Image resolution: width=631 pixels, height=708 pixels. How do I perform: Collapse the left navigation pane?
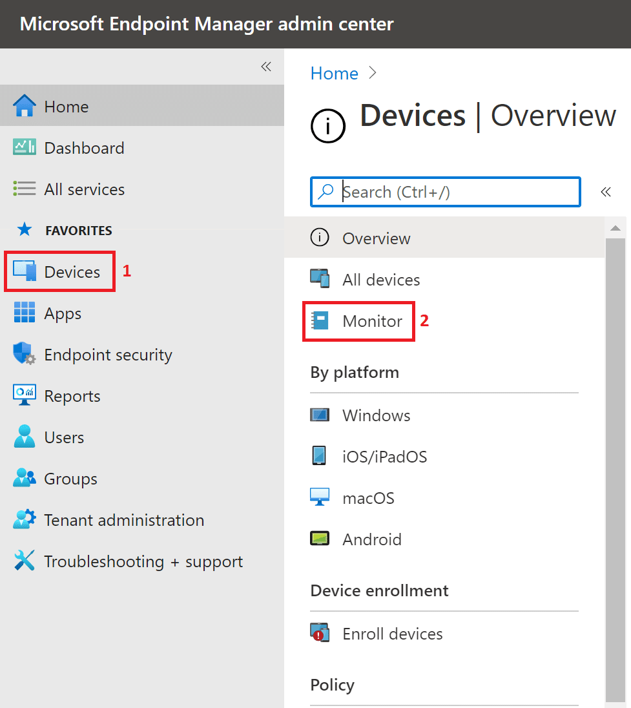(265, 67)
